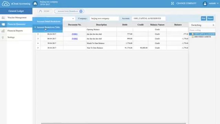220x124 pixels.
Task: Click the Settings sidebar icon
Action: [3, 38]
